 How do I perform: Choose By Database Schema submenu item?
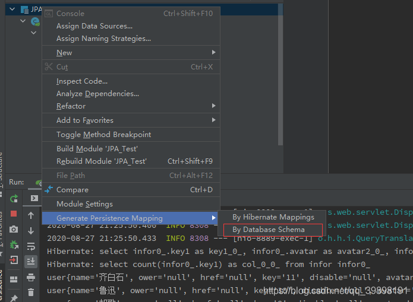click(x=272, y=230)
